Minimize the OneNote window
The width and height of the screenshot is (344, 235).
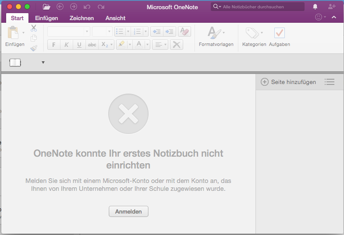pos(18,7)
